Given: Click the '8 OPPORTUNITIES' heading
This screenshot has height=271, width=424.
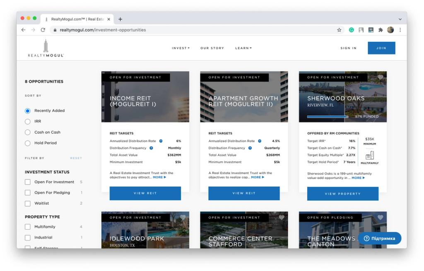Looking at the screenshot, I should pos(44,82).
